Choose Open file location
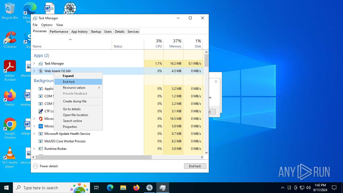Image resolution: width=343 pixels, height=193 pixels. 78,115
